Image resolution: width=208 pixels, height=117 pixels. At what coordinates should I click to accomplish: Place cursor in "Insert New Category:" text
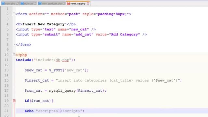pos(45,24)
